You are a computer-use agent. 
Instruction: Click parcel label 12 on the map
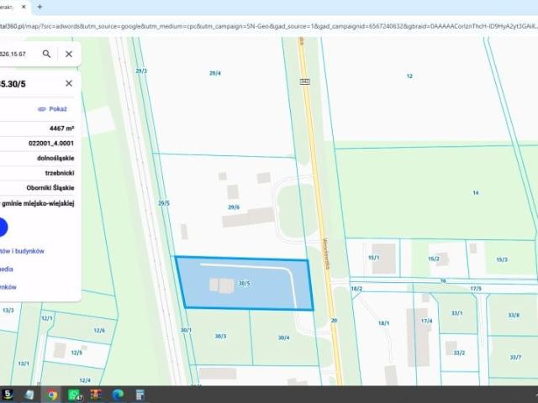click(409, 76)
